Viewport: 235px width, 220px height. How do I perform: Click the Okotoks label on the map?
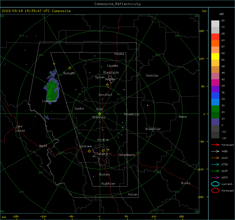coord(104,174)
